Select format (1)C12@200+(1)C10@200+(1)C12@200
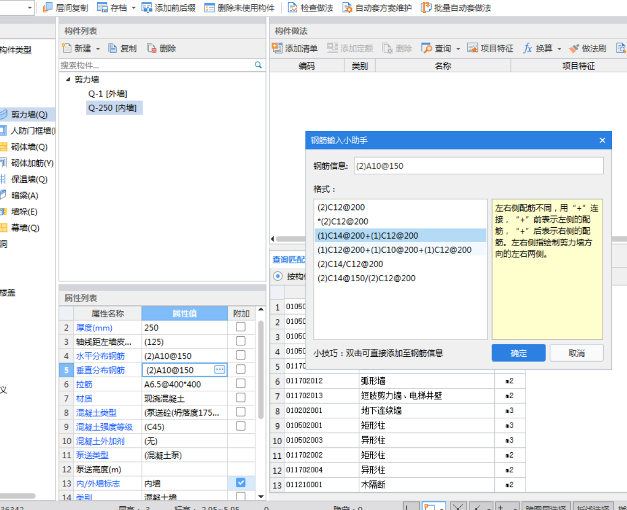The height and width of the screenshot is (510, 627). point(400,250)
